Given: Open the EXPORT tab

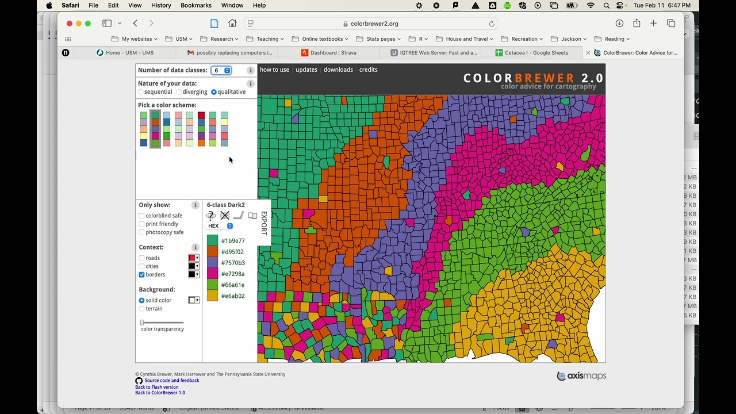Looking at the screenshot, I should pyautogui.click(x=264, y=223).
